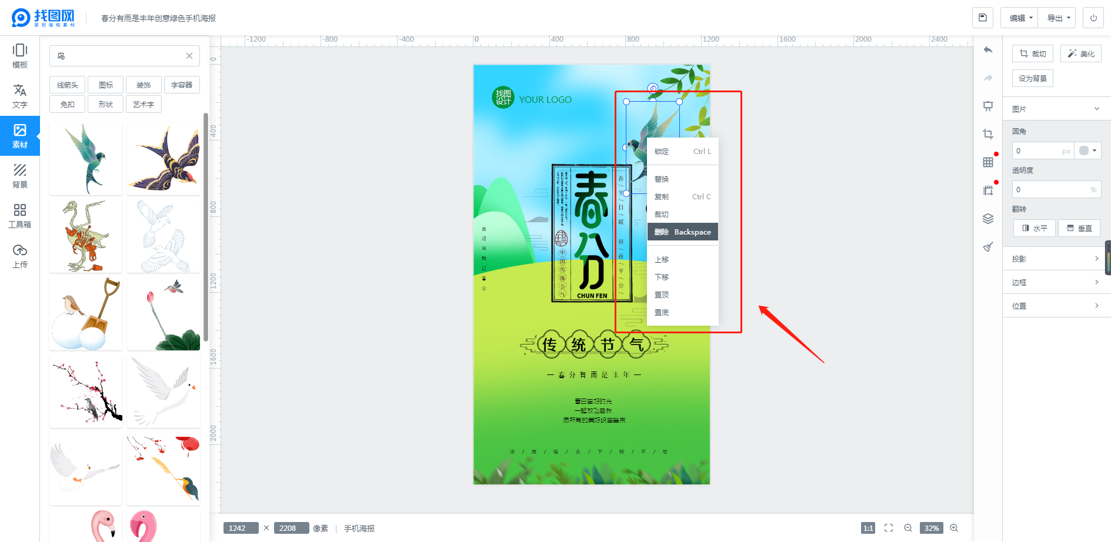Viewport: 1111px width, 542px height.
Task: Filter materials by 艺术字 tag
Action: point(144,104)
